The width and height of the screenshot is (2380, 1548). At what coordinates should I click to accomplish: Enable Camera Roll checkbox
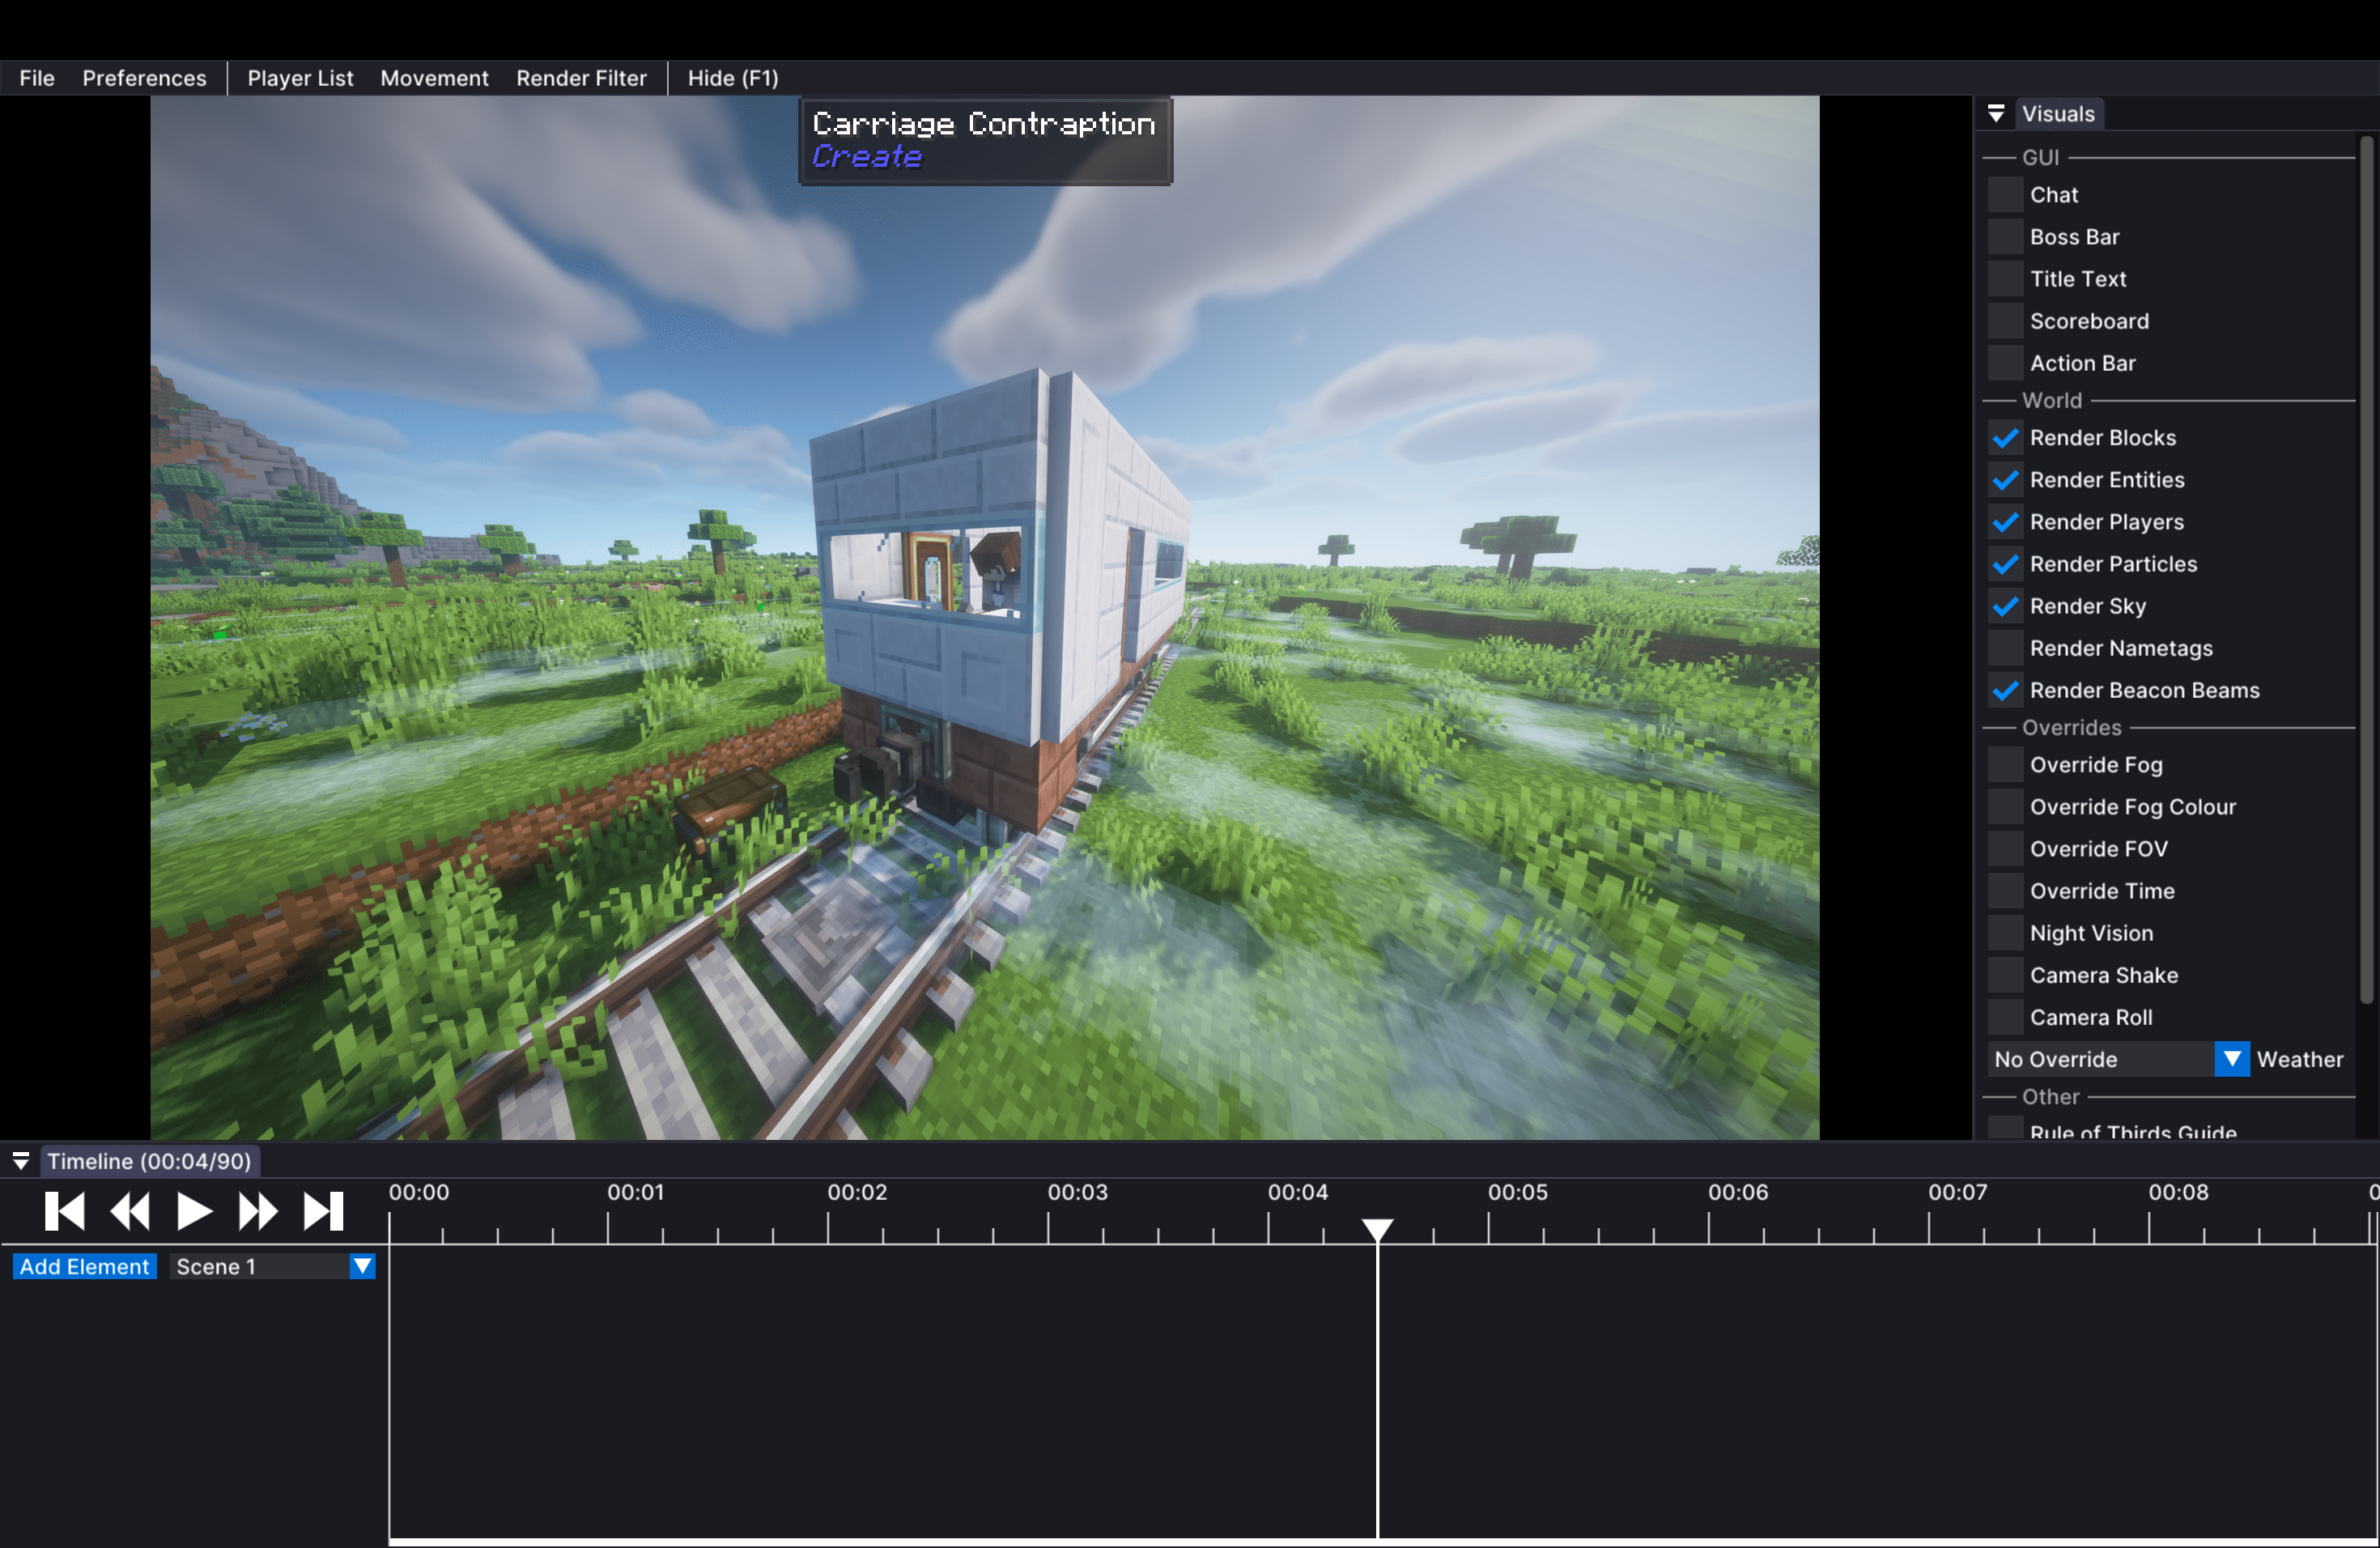point(2005,1017)
